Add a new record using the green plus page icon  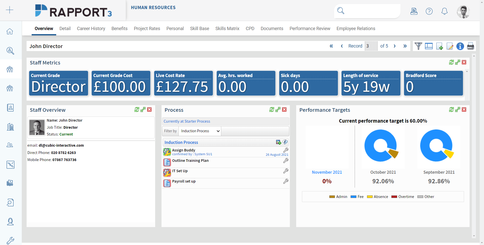pos(440,46)
